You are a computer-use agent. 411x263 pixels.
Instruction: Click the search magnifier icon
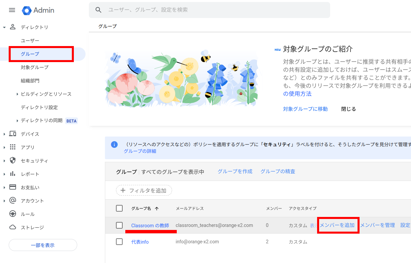pyautogui.click(x=98, y=10)
